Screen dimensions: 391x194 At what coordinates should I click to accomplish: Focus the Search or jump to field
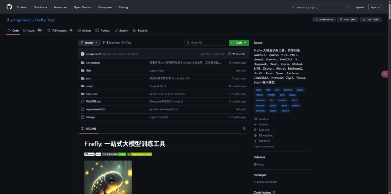320,7
